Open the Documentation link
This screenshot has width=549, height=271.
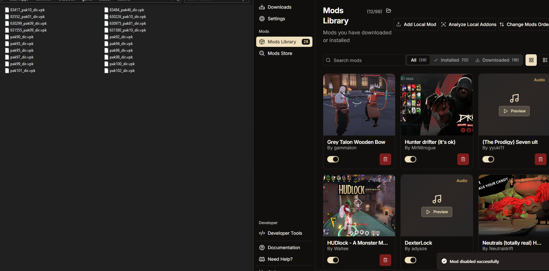[x=284, y=248]
